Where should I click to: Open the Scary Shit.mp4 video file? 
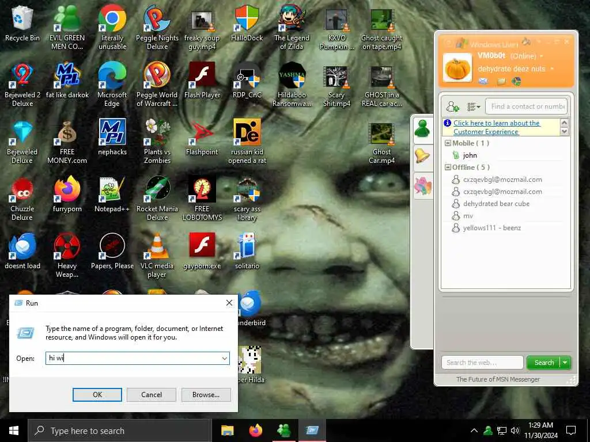[x=336, y=85]
